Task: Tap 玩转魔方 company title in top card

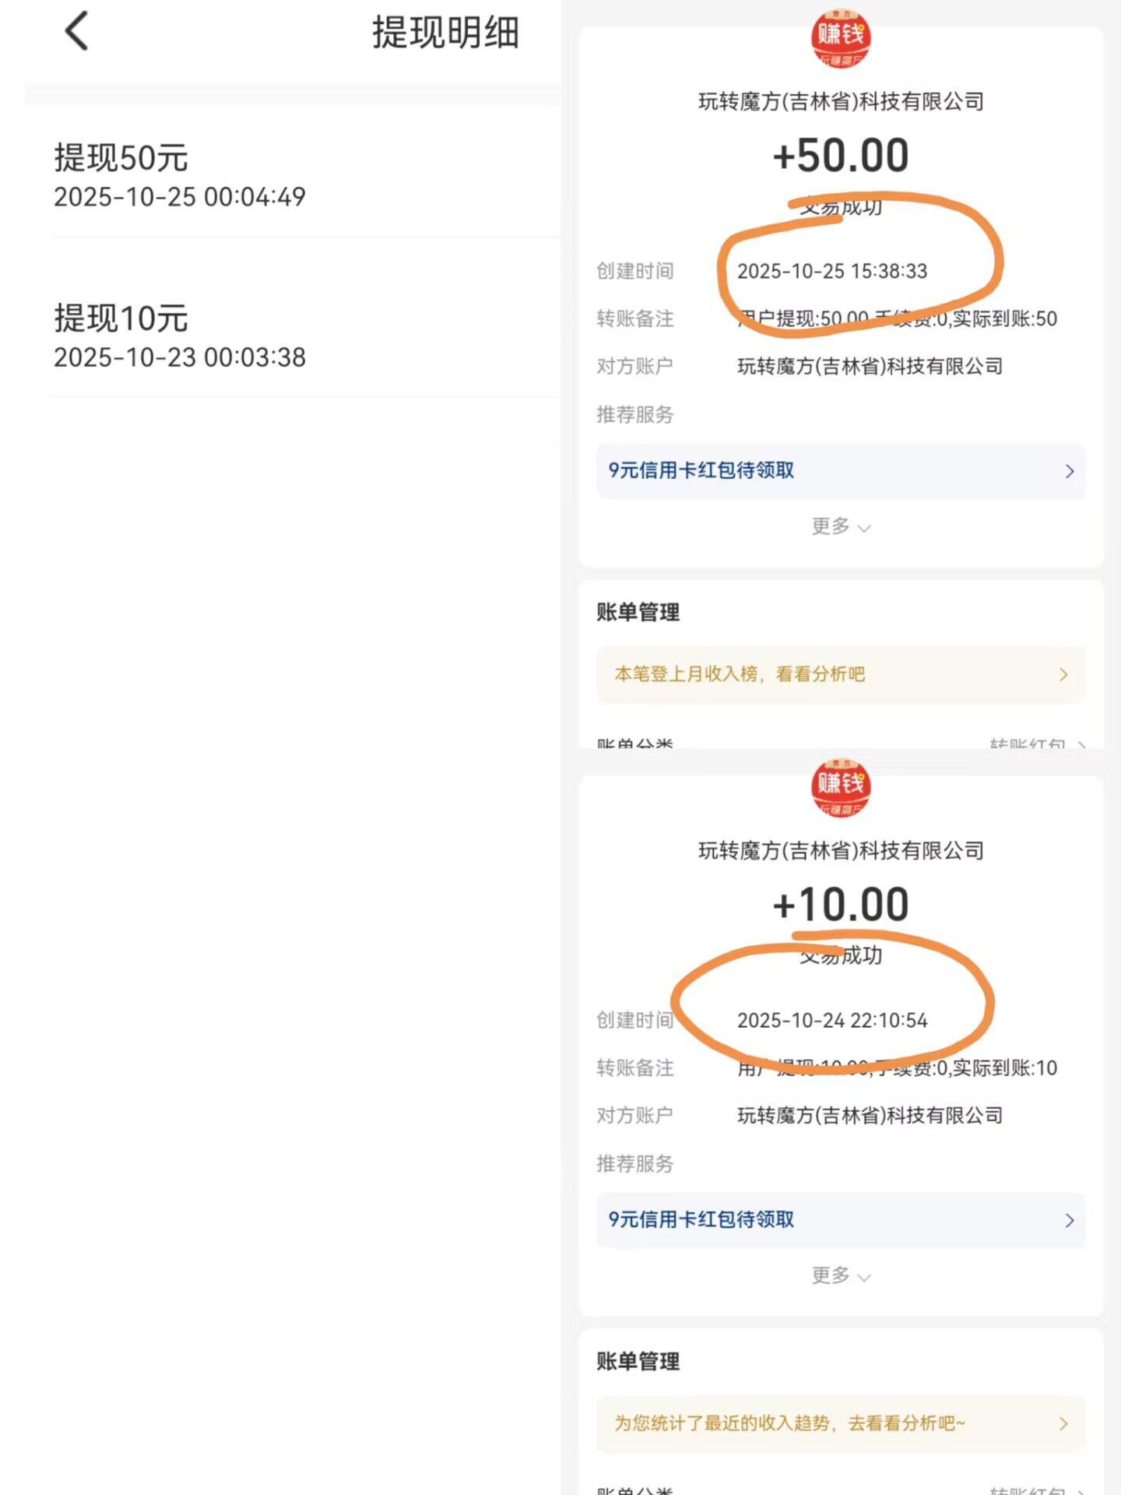Action: [x=841, y=101]
